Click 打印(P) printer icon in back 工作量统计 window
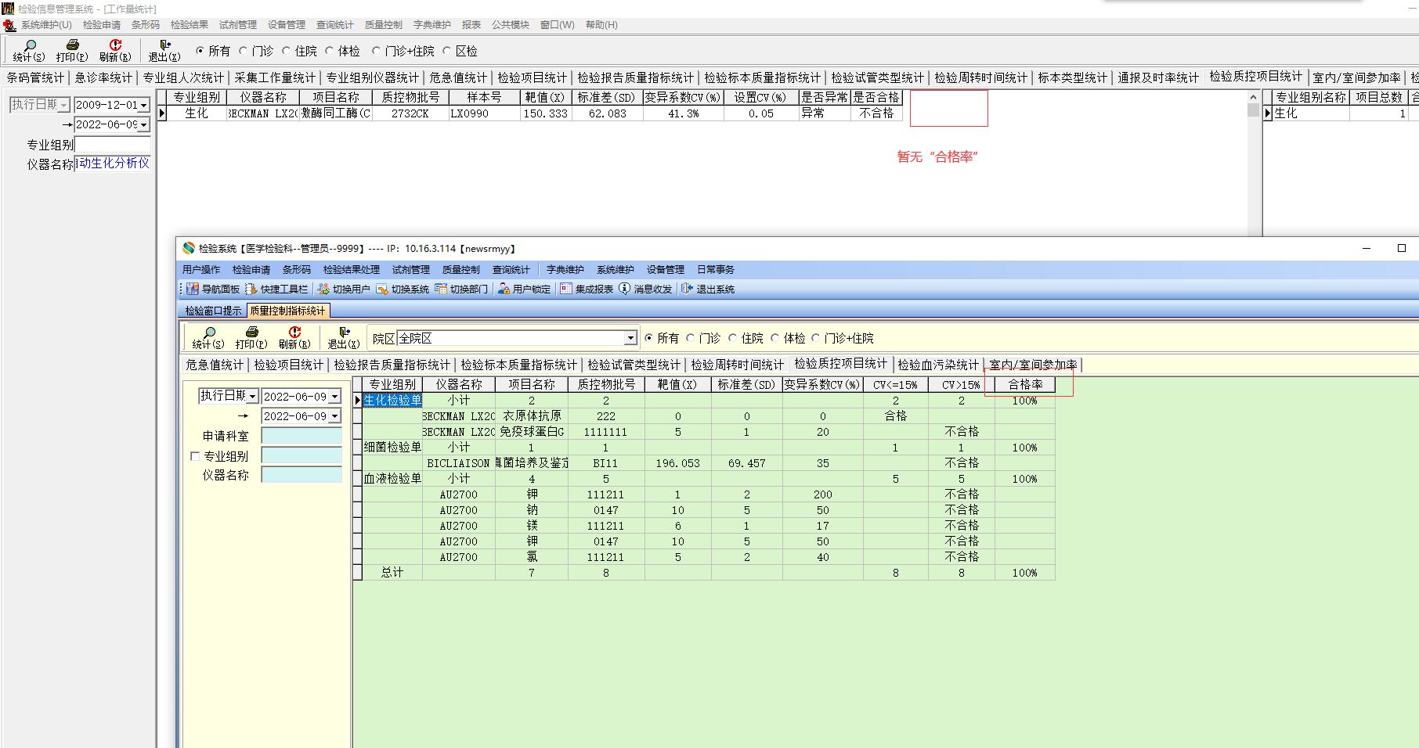 point(72,45)
